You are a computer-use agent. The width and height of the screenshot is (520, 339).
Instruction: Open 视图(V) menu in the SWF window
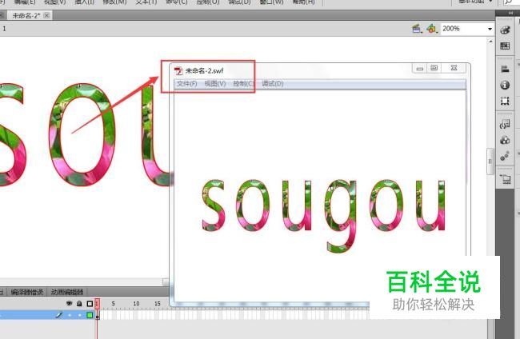point(215,83)
